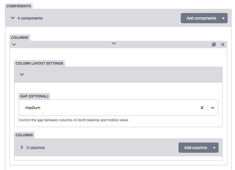Duplicate the Columns block
Screen dimensions: 235x170
213,44
